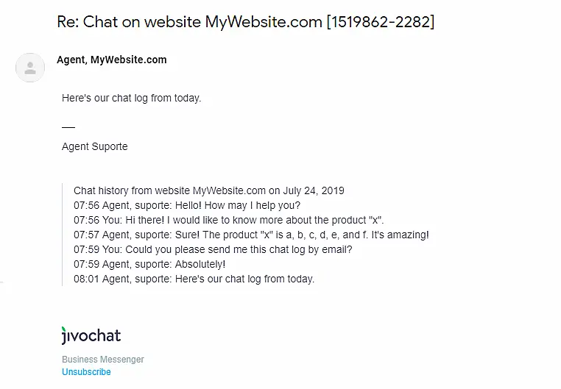Click the vertical quote bar beside chat history
The height and width of the screenshot is (389, 561).
pyautogui.click(x=63, y=235)
